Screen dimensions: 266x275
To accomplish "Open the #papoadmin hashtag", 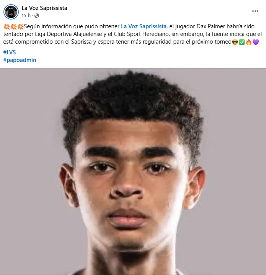I will tap(20, 60).
